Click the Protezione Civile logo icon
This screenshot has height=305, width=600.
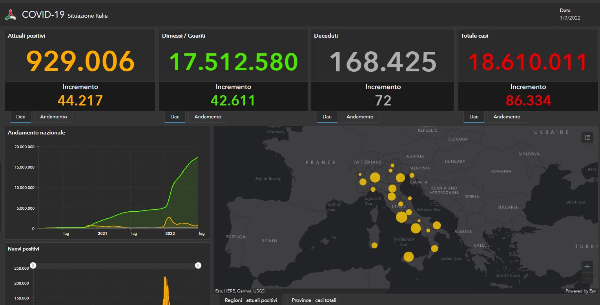point(11,15)
